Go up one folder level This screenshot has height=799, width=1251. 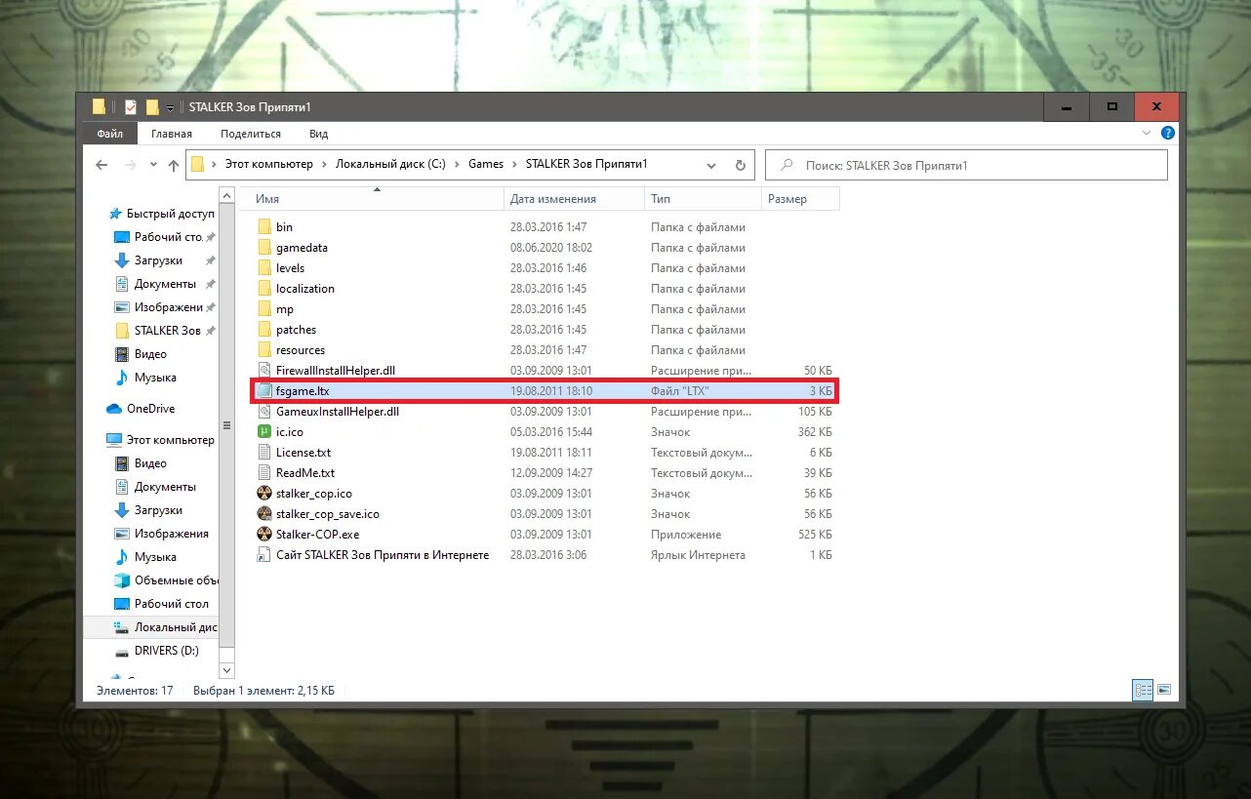coord(174,165)
